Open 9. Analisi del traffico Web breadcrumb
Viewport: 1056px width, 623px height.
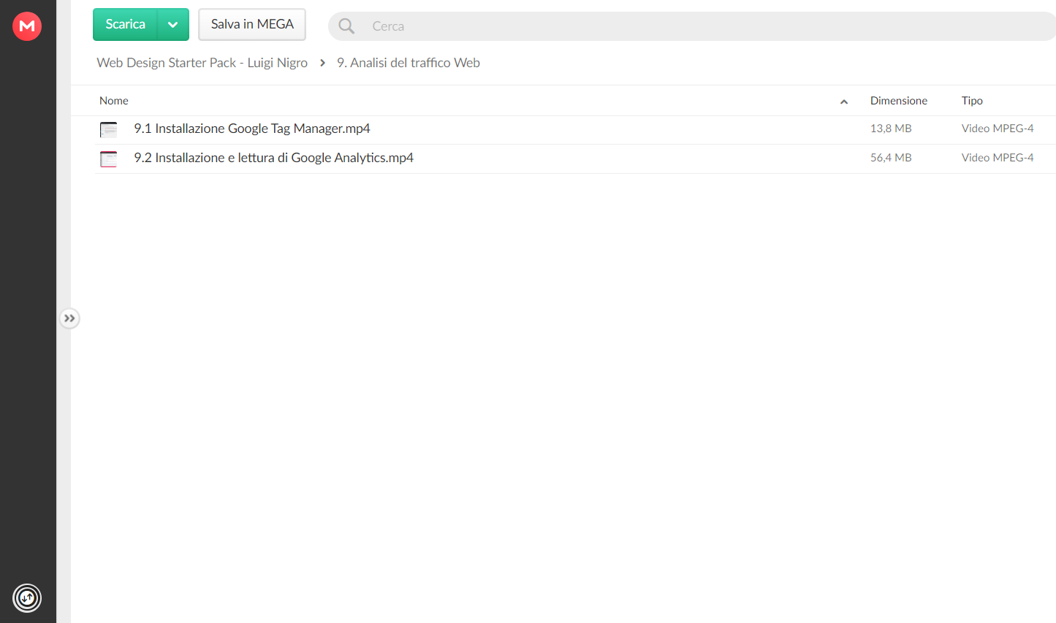[409, 63]
